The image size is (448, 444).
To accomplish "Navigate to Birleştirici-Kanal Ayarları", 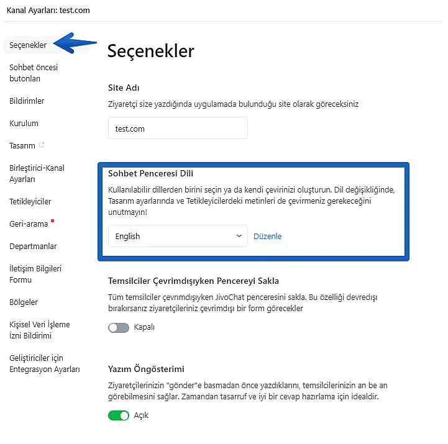I will tap(37, 174).
